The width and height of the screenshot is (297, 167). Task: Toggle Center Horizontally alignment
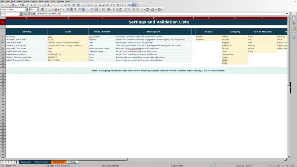[x=71, y=9]
